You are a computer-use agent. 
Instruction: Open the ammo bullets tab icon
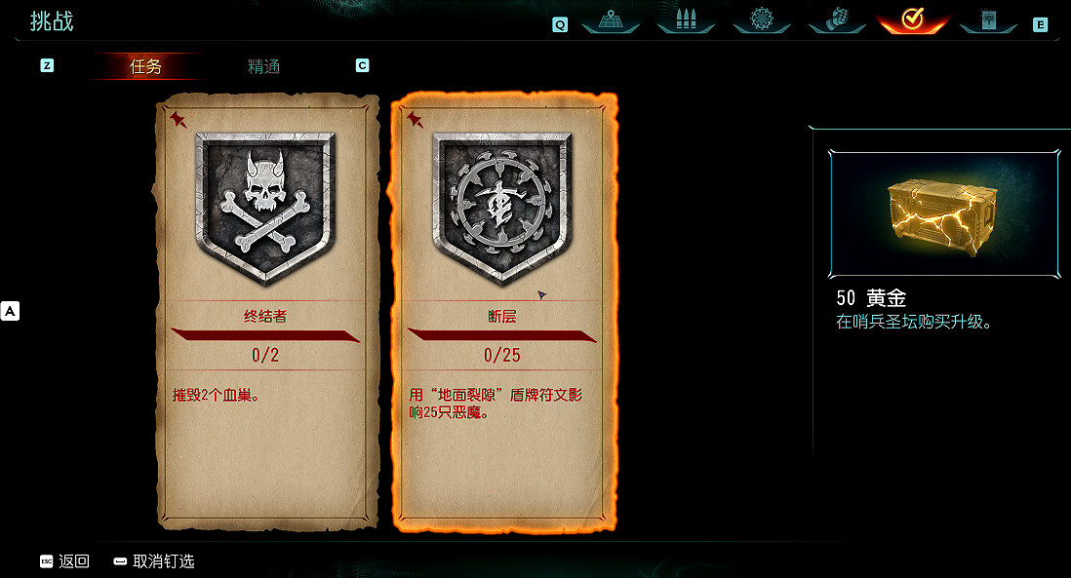pos(685,19)
